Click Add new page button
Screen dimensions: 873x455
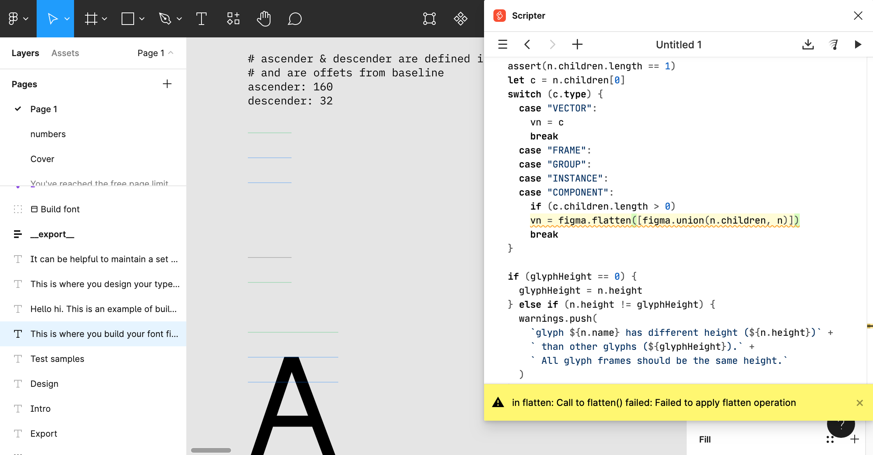point(167,84)
